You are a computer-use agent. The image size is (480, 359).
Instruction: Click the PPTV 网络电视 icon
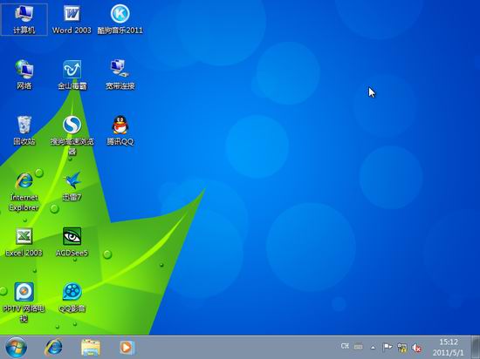[x=24, y=302]
